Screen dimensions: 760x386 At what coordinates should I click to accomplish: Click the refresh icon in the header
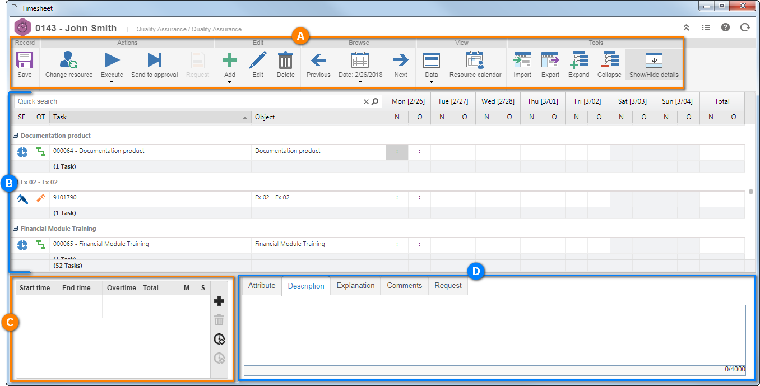745,27
